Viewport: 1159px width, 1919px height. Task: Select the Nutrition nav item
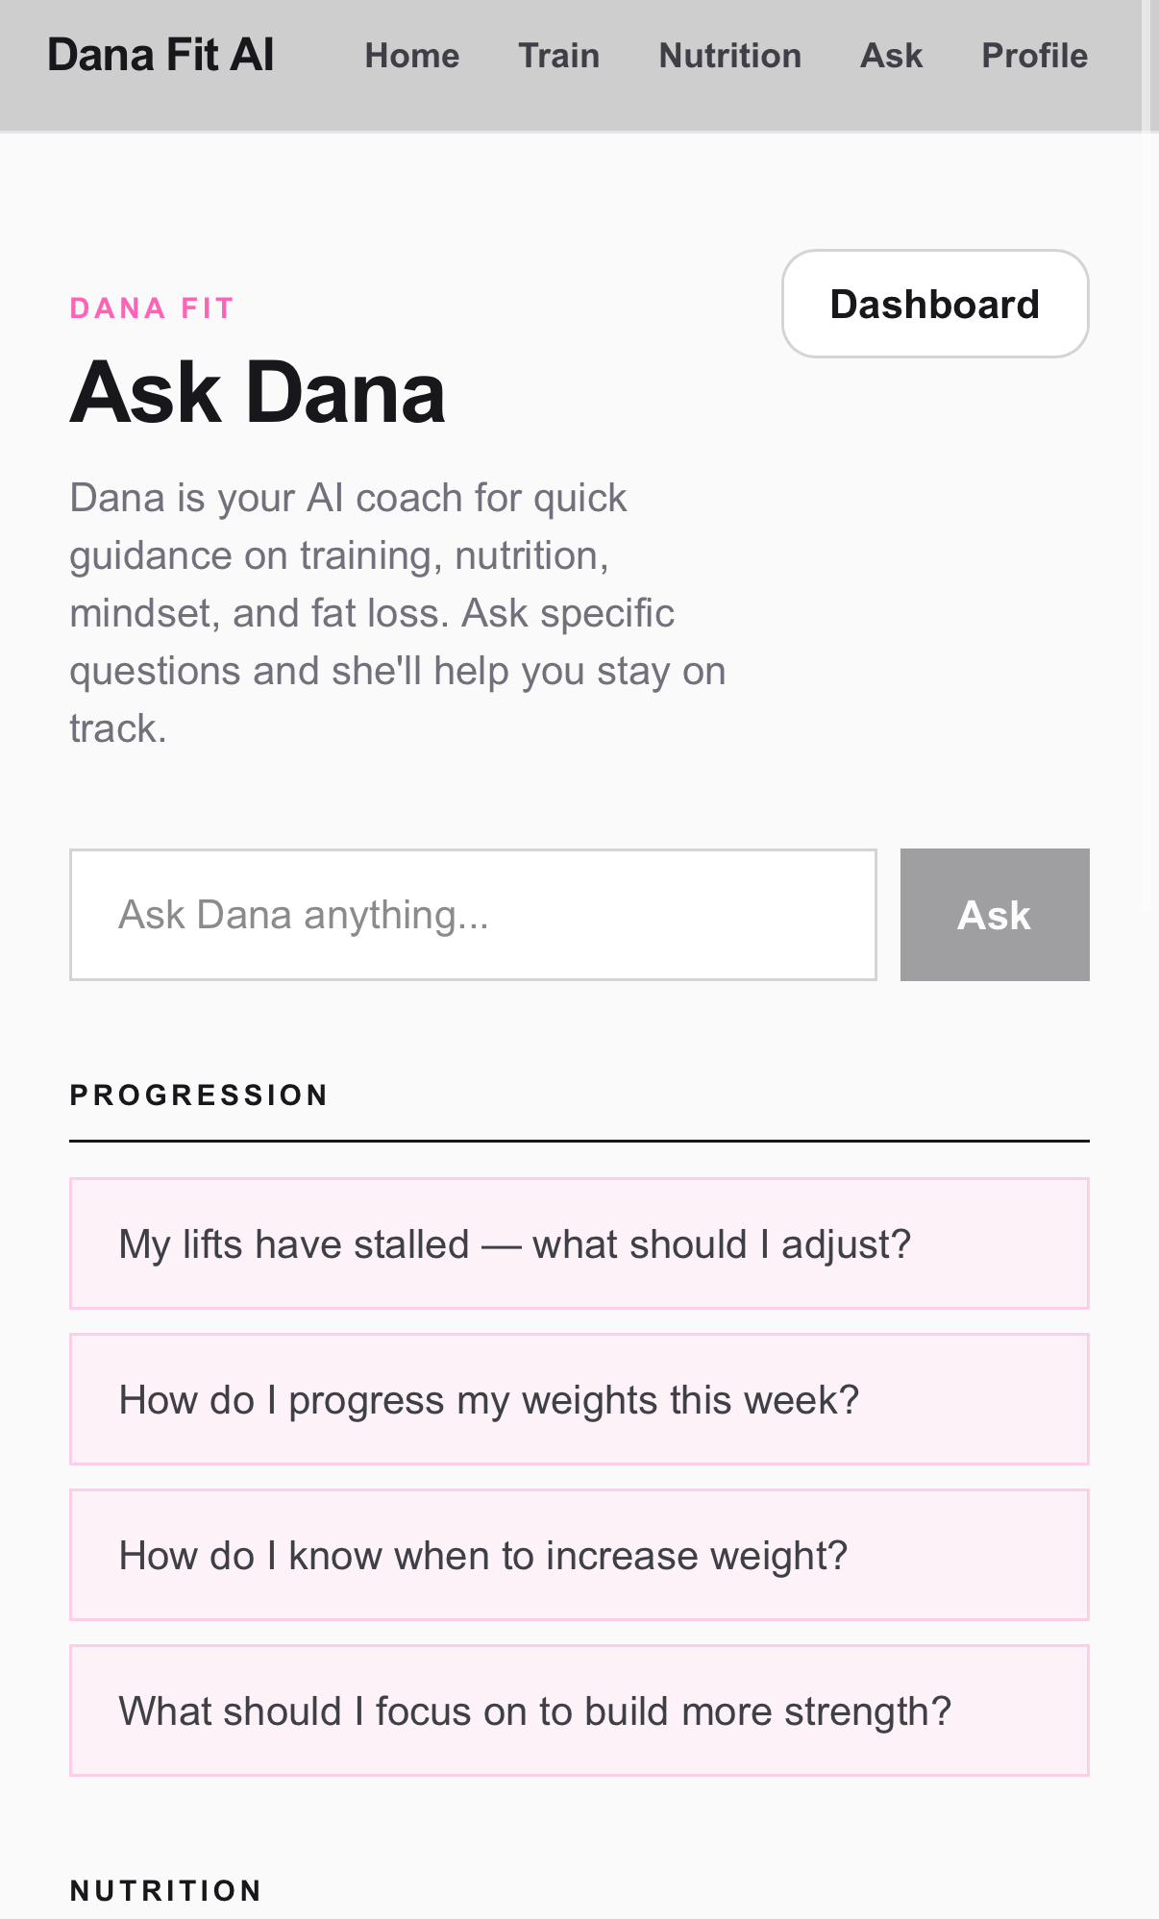coord(729,56)
